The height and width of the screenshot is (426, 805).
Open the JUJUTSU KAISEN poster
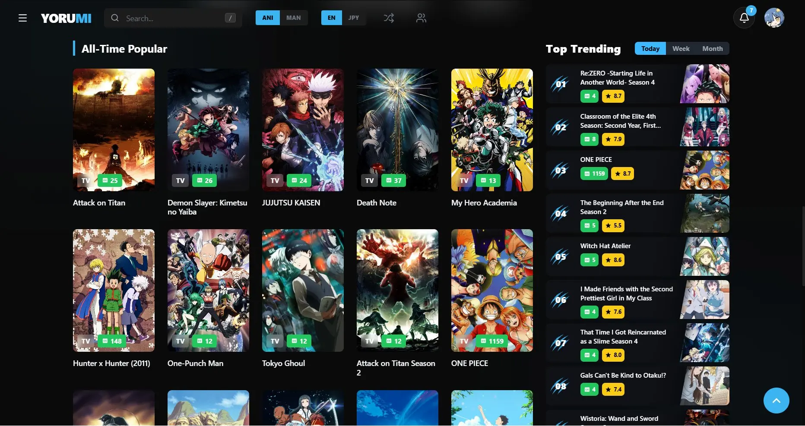pos(303,130)
